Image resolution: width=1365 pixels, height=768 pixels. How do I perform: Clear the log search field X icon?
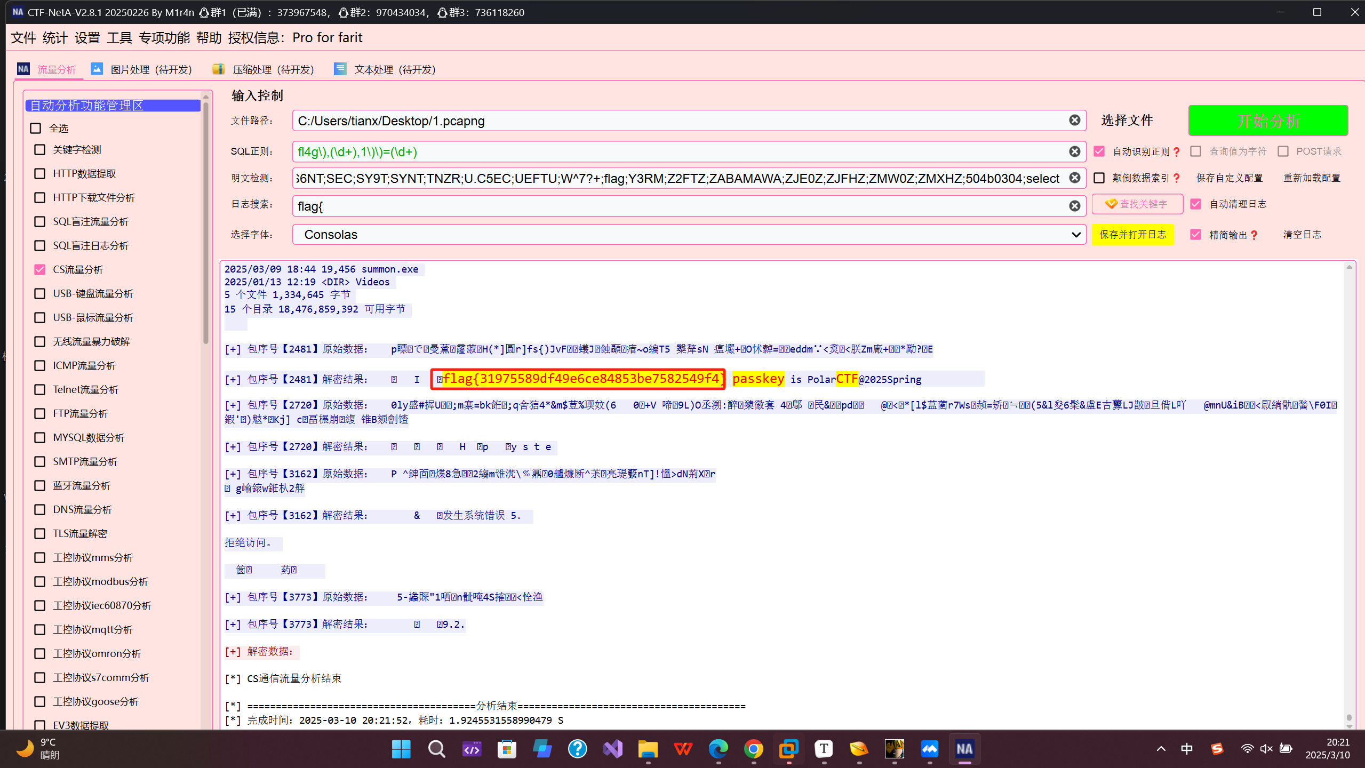coord(1074,206)
